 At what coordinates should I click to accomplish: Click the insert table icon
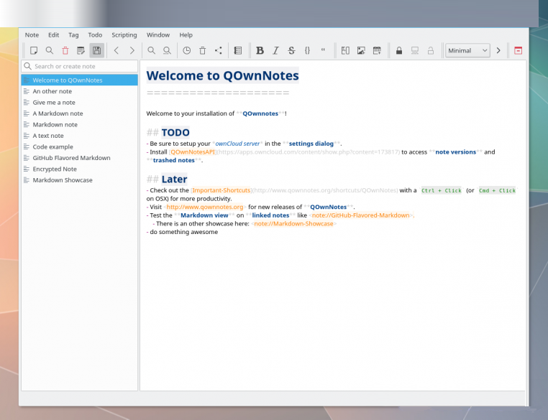376,50
